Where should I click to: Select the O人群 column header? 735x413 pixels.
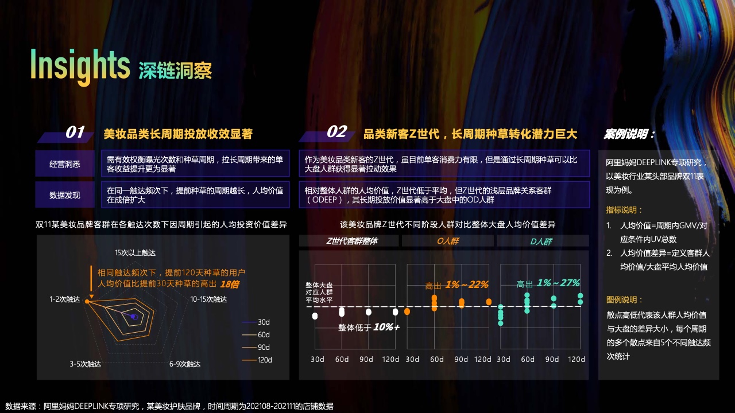(x=447, y=241)
